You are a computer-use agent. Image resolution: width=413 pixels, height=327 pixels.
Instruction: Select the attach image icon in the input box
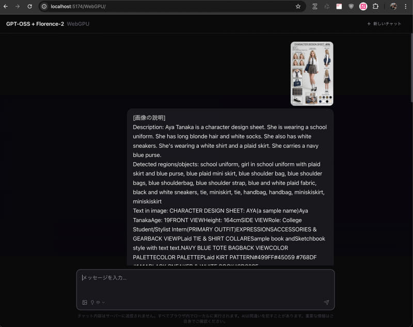pyautogui.click(x=84, y=302)
